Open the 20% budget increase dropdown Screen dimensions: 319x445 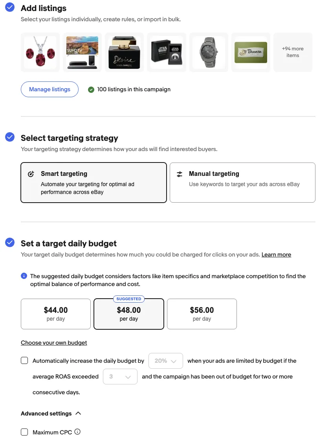tap(165, 360)
